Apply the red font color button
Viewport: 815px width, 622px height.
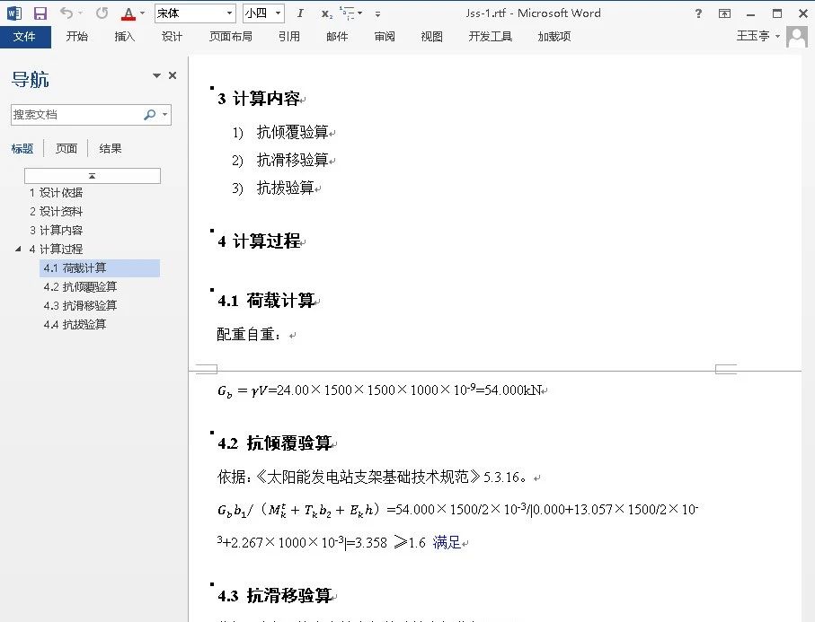click(x=128, y=13)
